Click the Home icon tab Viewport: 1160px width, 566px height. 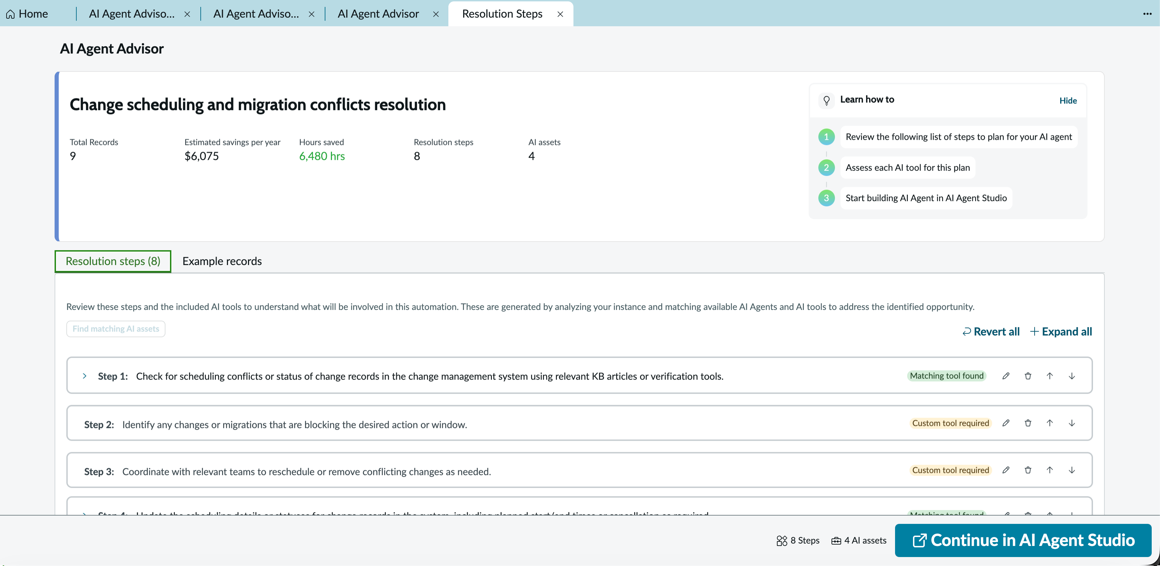tap(27, 13)
